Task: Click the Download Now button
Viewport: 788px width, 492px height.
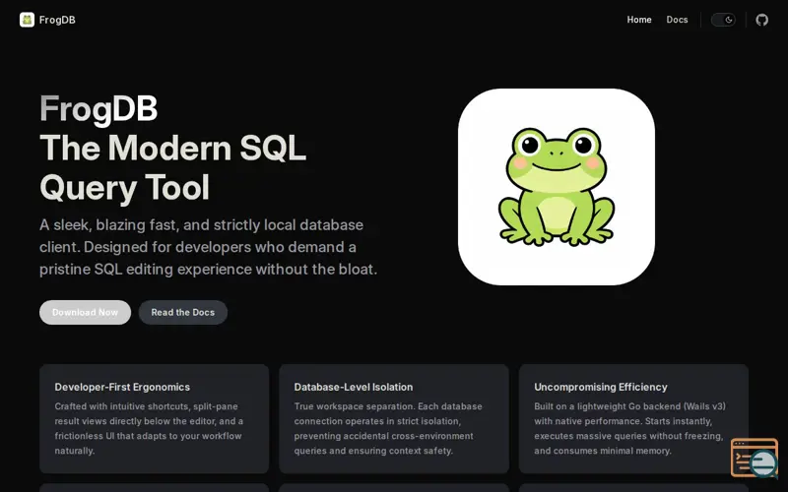Action: (x=85, y=312)
